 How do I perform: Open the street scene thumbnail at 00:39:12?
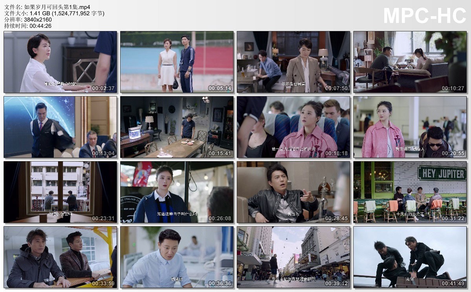pos(293,257)
